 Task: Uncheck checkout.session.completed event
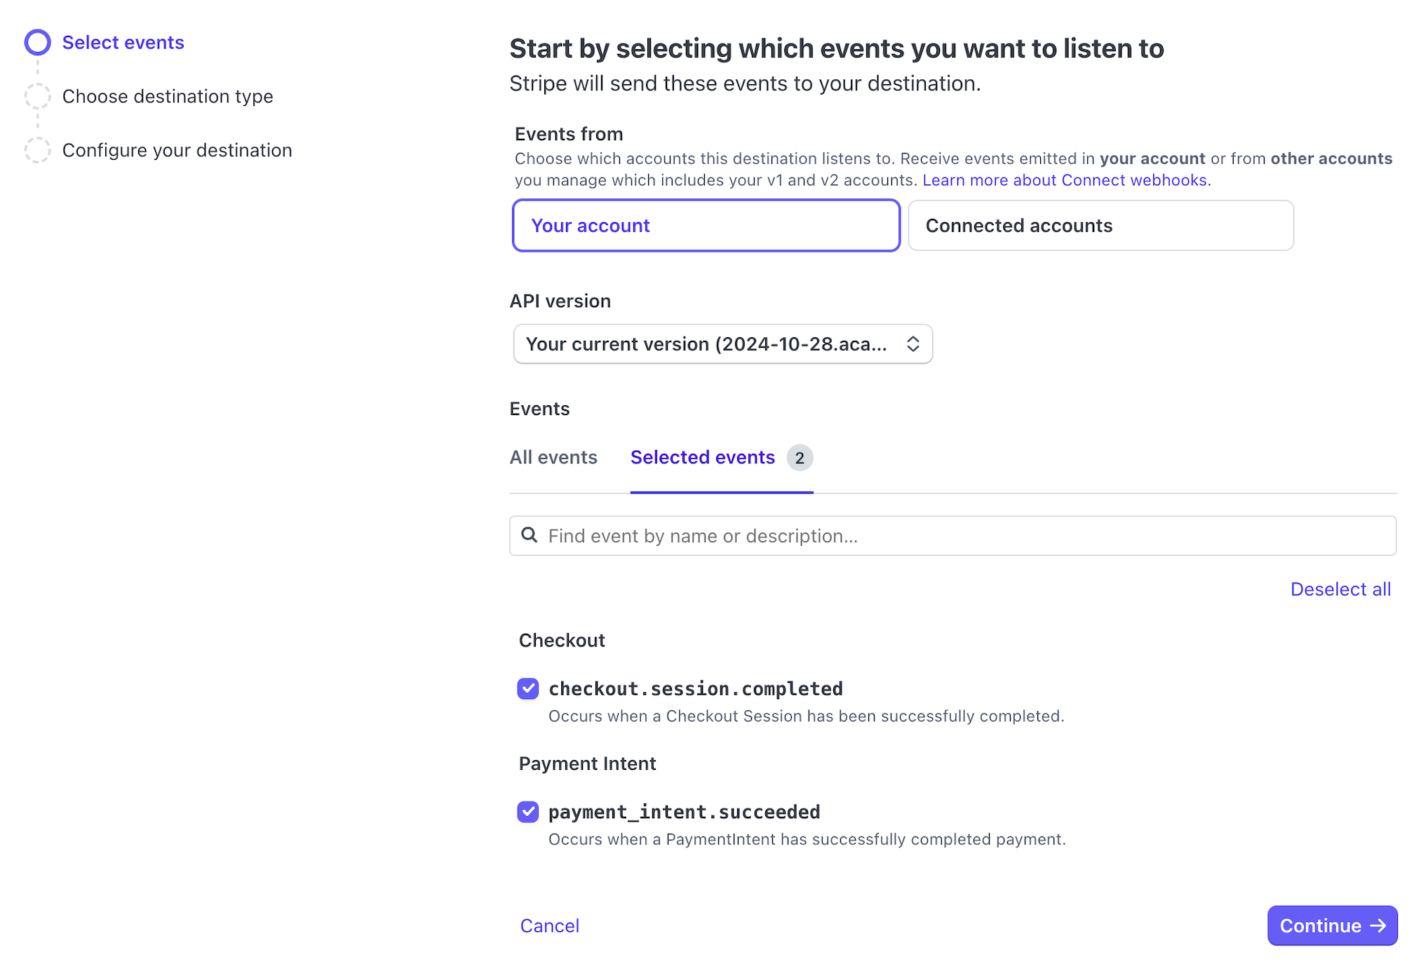[528, 689]
